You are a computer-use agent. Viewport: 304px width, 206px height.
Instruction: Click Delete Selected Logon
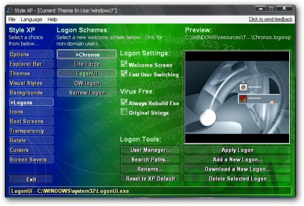(x=238, y=179)
